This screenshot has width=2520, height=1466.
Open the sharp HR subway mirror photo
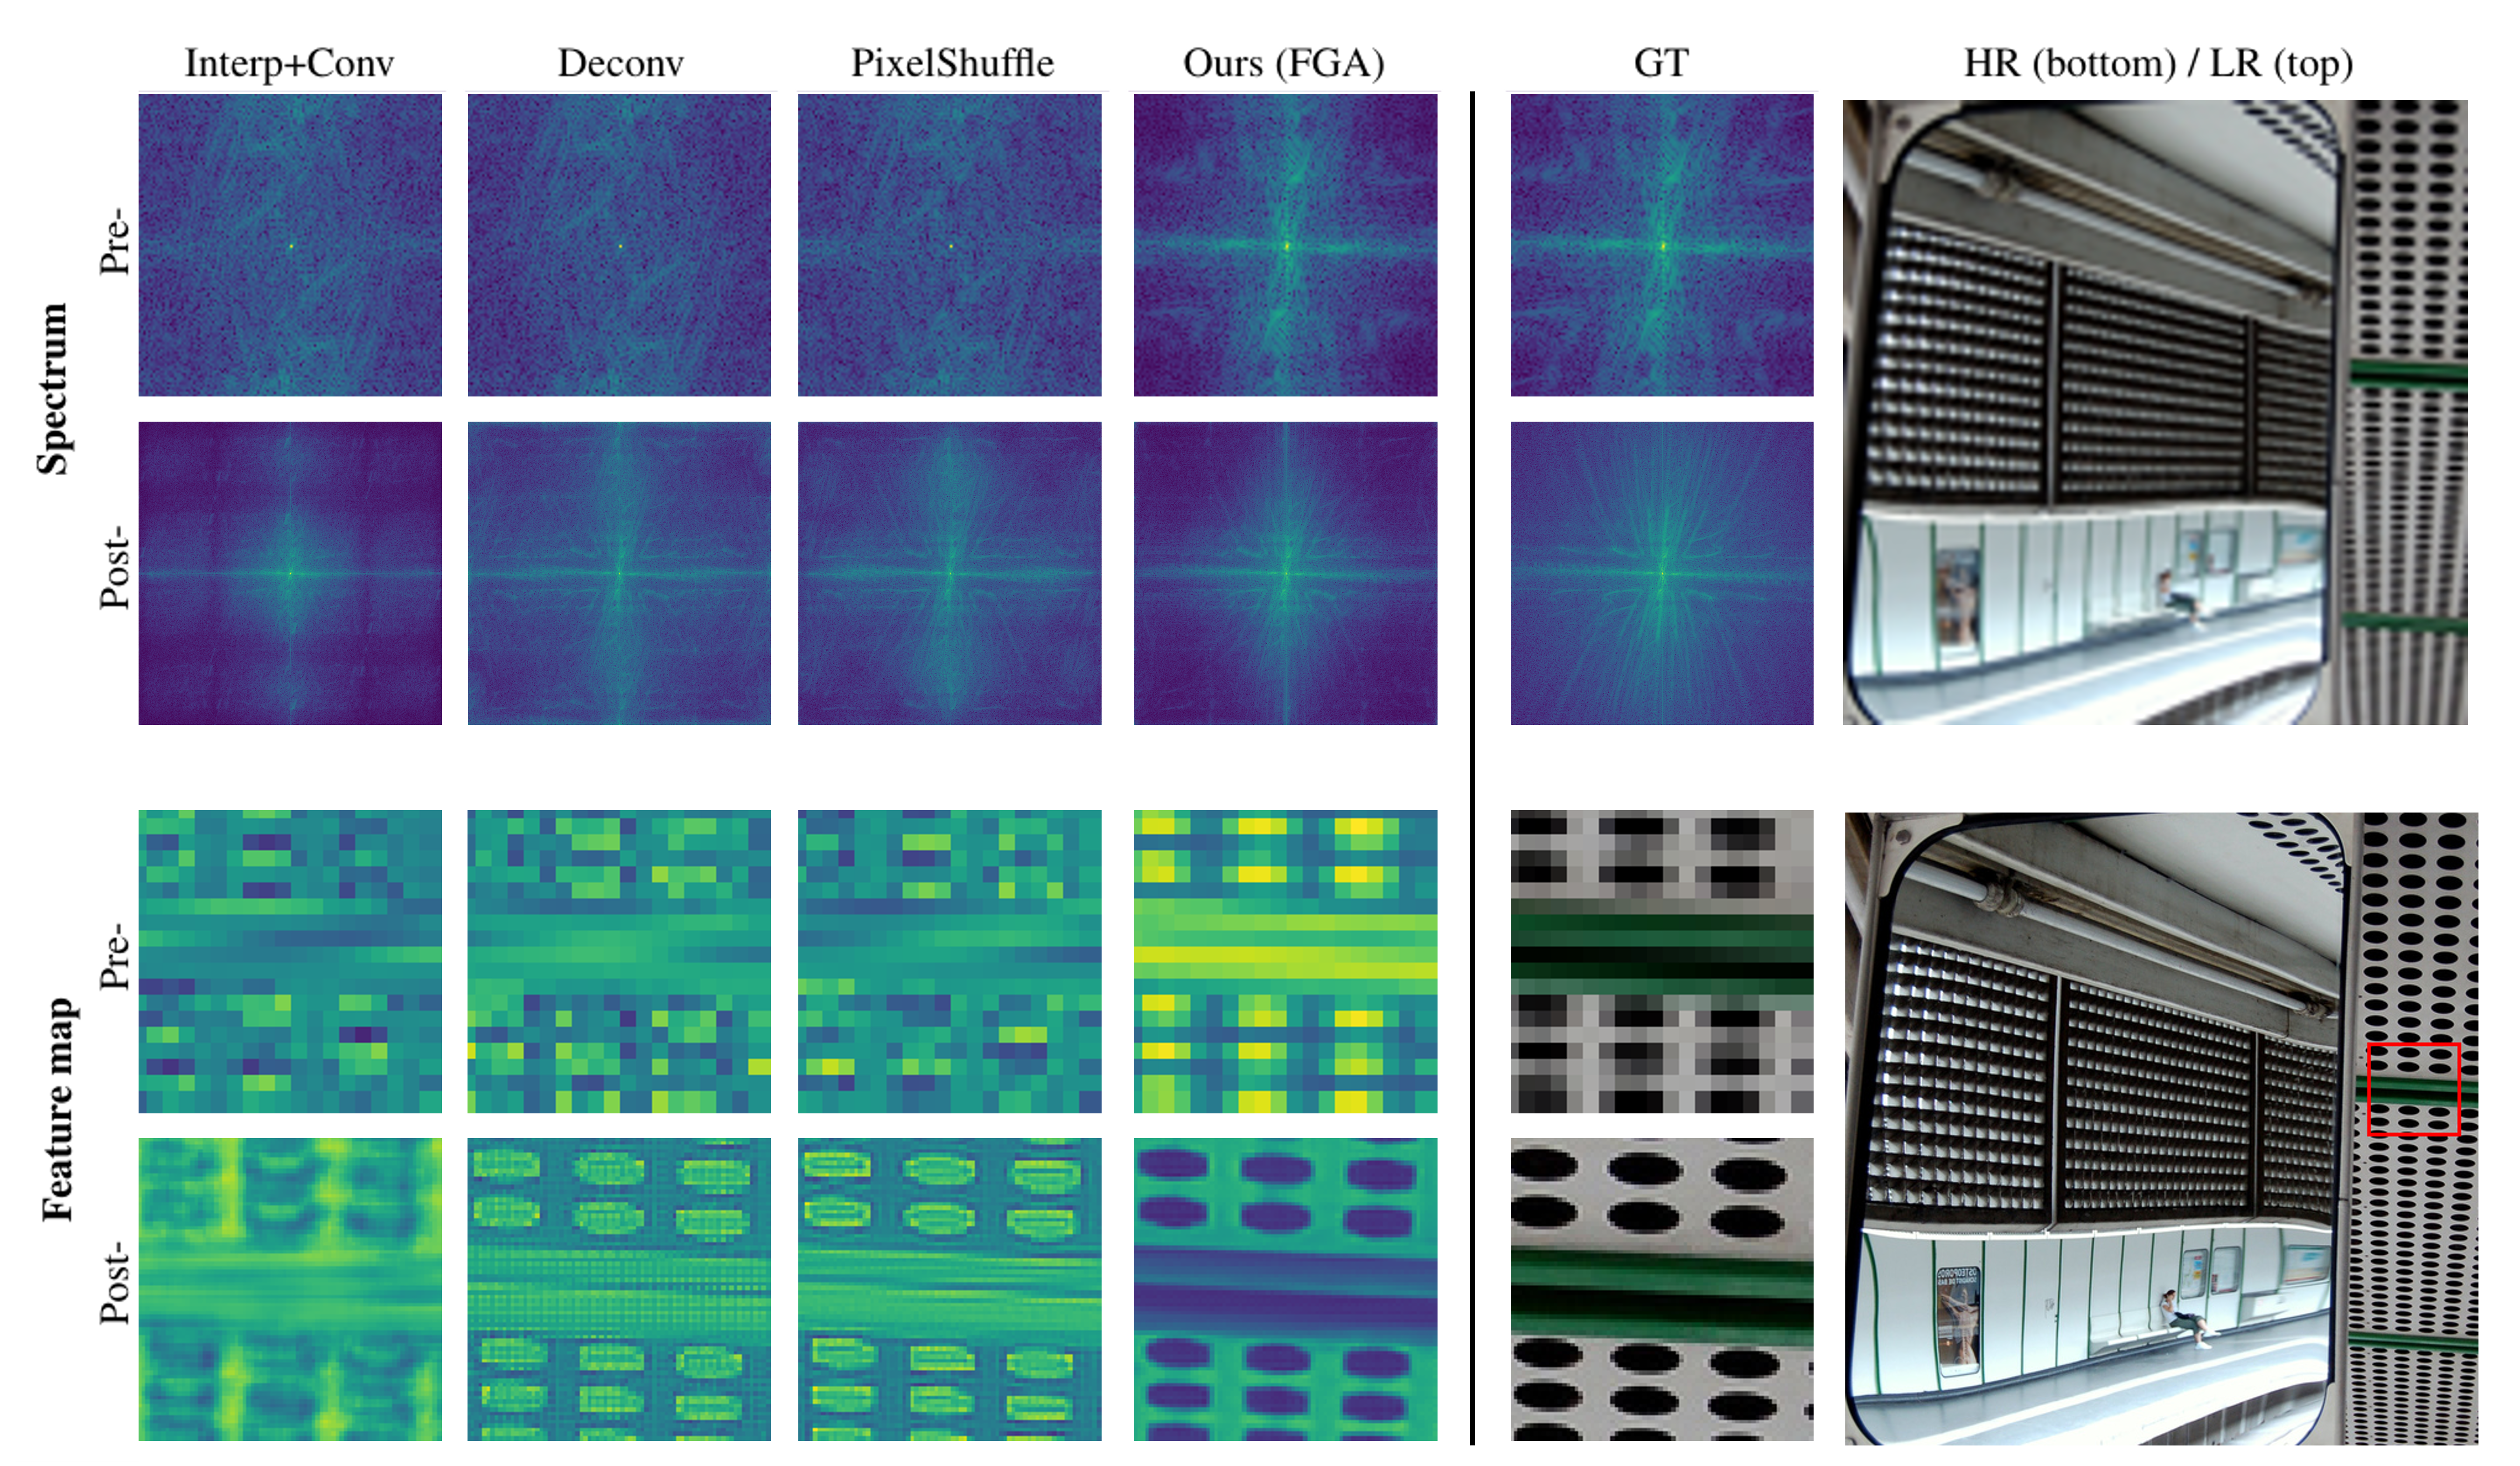(x=2161, y=1129)
